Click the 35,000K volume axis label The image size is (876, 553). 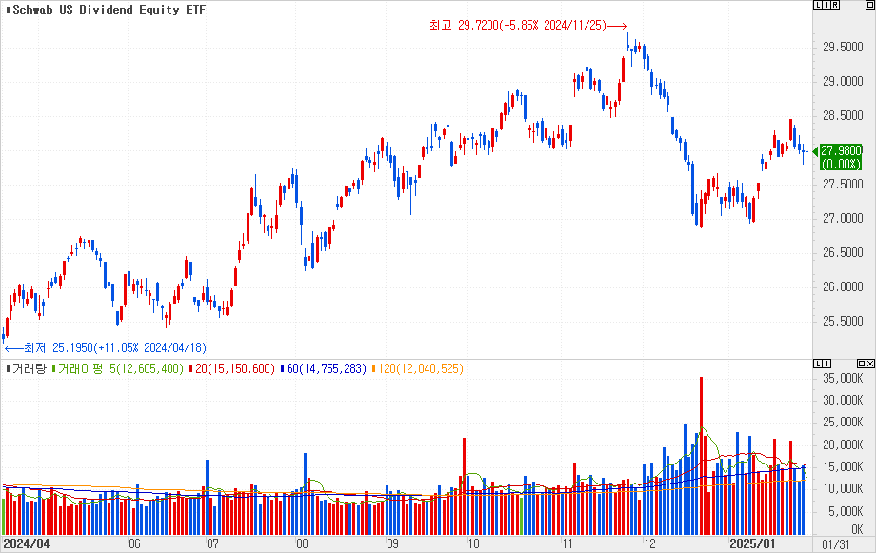843,378
